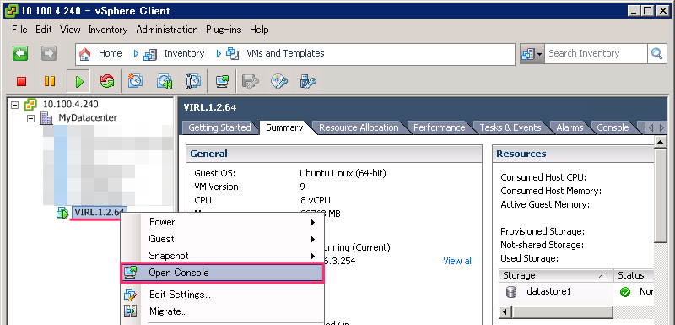
Task: Select the 10.100.4.240 root tree item
Action: pyautogui.click(x=70, y=104)
